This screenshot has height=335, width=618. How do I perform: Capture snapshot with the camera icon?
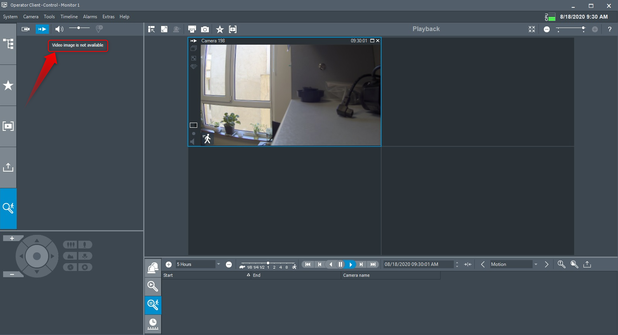tap(205, 29)
